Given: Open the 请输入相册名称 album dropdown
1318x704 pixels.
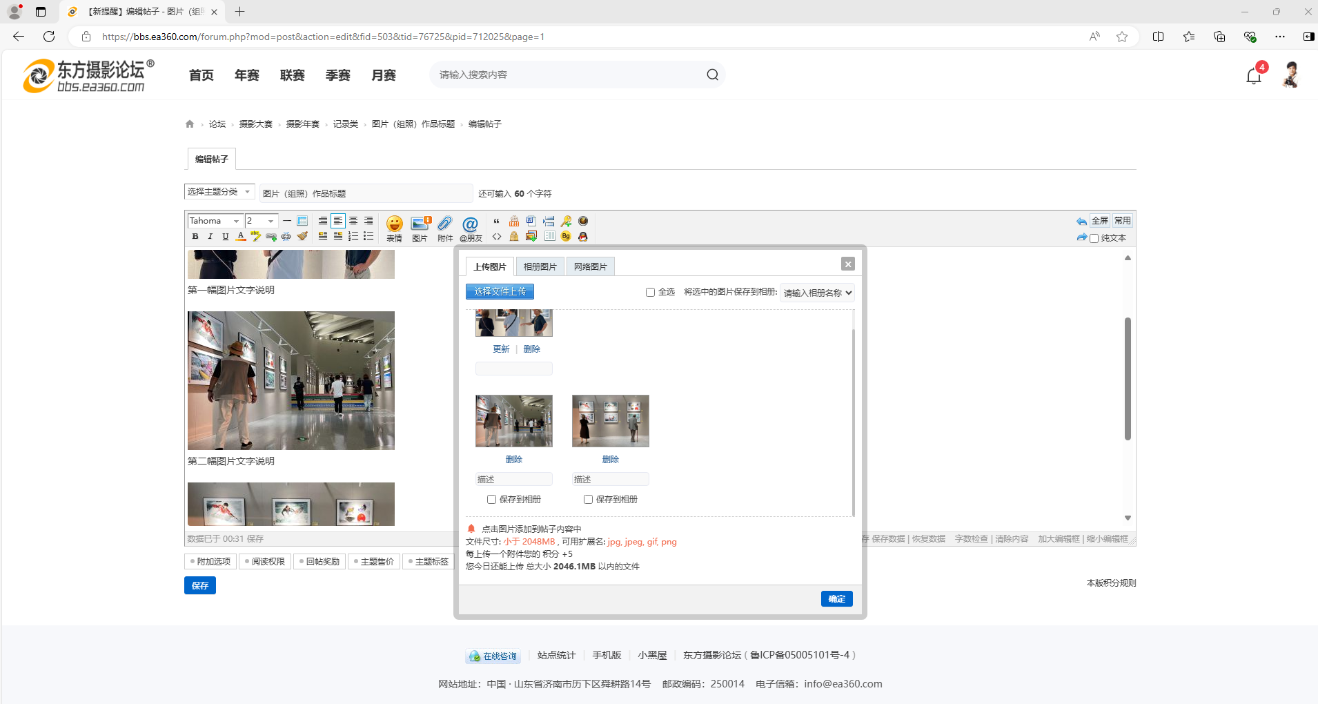Looking at the screenshot, I should 817,293.
